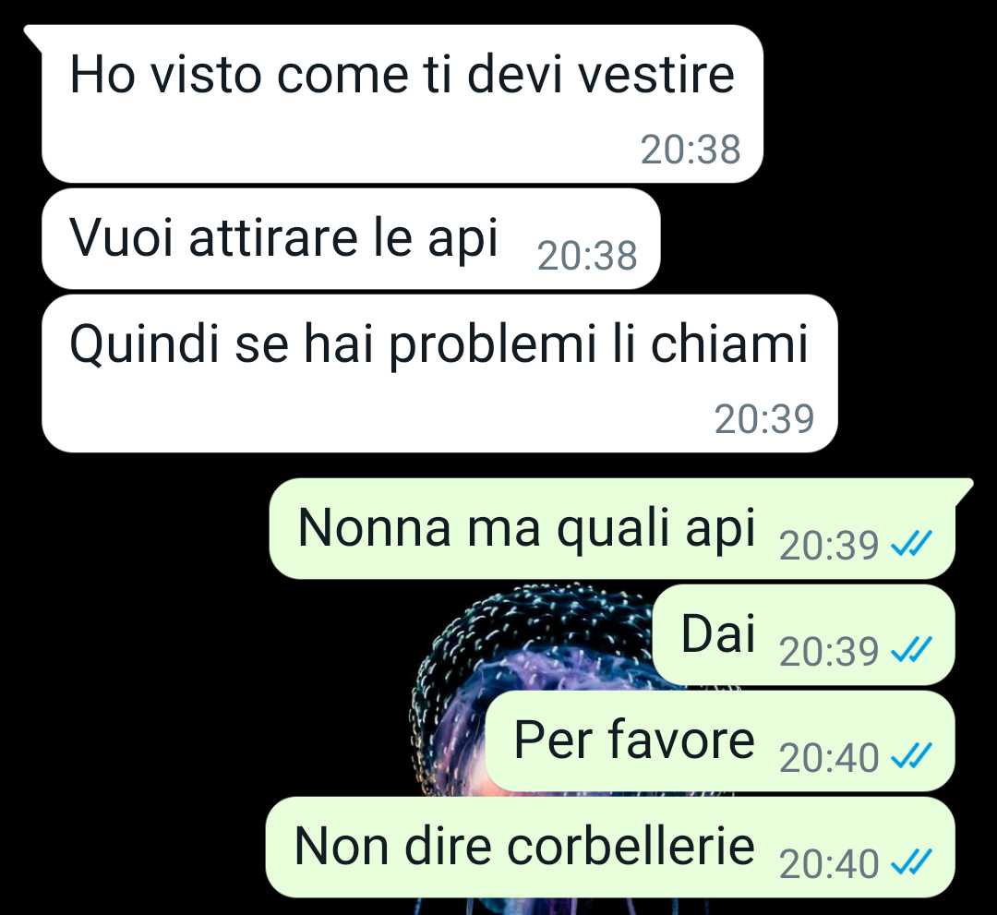The height and width of the screenshot is (915, 997).
Task: Click the blue ticks on "Non dire corbellerie"
Action: point(911,863)
